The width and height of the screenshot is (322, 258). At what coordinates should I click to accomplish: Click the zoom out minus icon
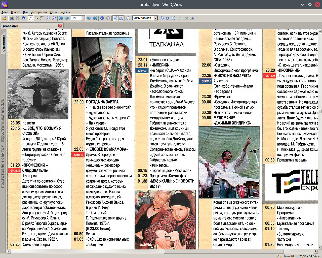pyautogui.click(x=128, y=18)
